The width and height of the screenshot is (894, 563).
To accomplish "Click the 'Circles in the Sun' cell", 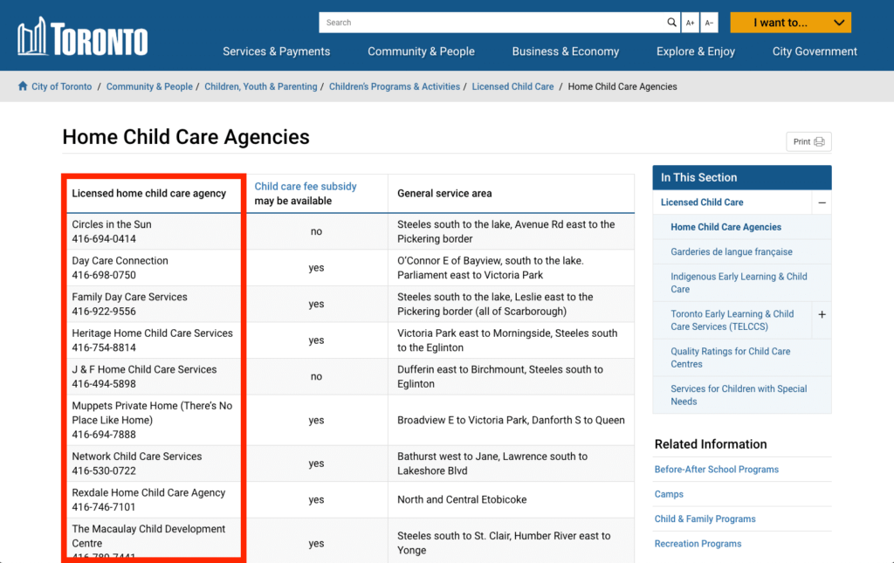I will [154, 231].
